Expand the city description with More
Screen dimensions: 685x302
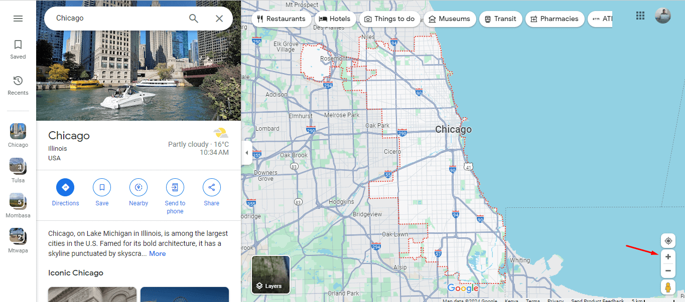click(x=157, y=253)
